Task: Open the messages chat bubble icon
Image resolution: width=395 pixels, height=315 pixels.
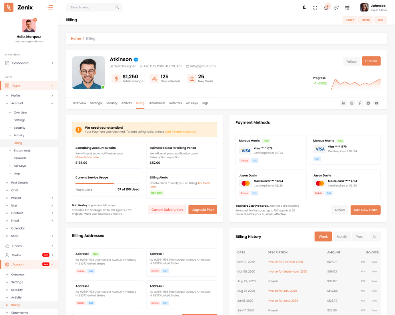Action: click(x=337, y=8)
